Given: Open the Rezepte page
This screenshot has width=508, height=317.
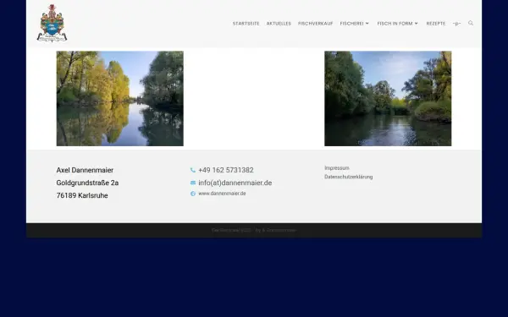Looking at the screenshot, I should (x=436, y=24).
